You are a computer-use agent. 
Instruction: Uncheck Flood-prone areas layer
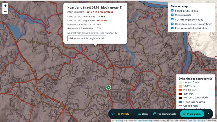[172, 10]
